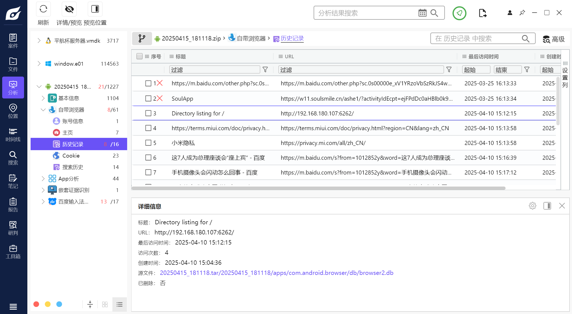Click magnifier in 历史记录 search field

(526, 39)
